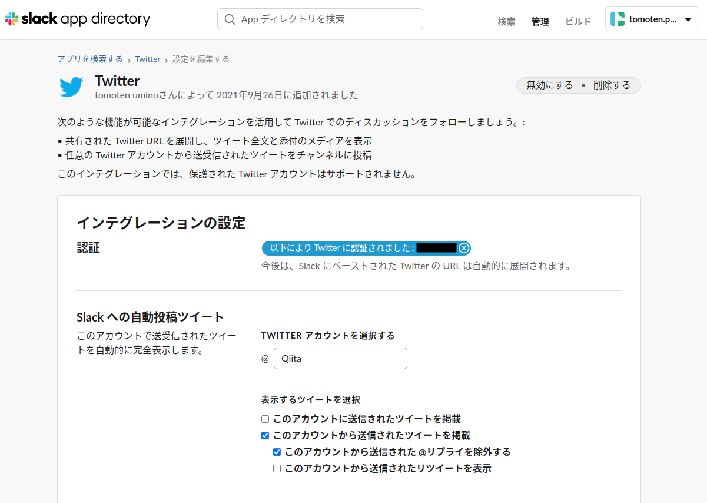The image size is (707, 503).
Task: Click the 削除する button
Action: pos(612,85)
